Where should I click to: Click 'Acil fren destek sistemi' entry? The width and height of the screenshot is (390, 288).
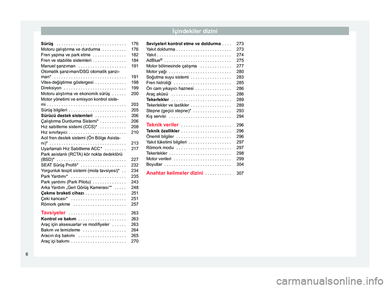[x=89, y=140]
